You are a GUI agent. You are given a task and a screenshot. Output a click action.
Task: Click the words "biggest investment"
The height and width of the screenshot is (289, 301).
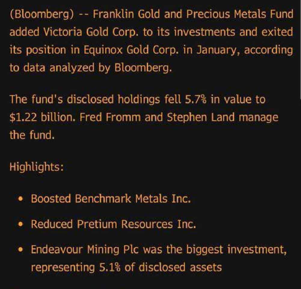point(236,250)
